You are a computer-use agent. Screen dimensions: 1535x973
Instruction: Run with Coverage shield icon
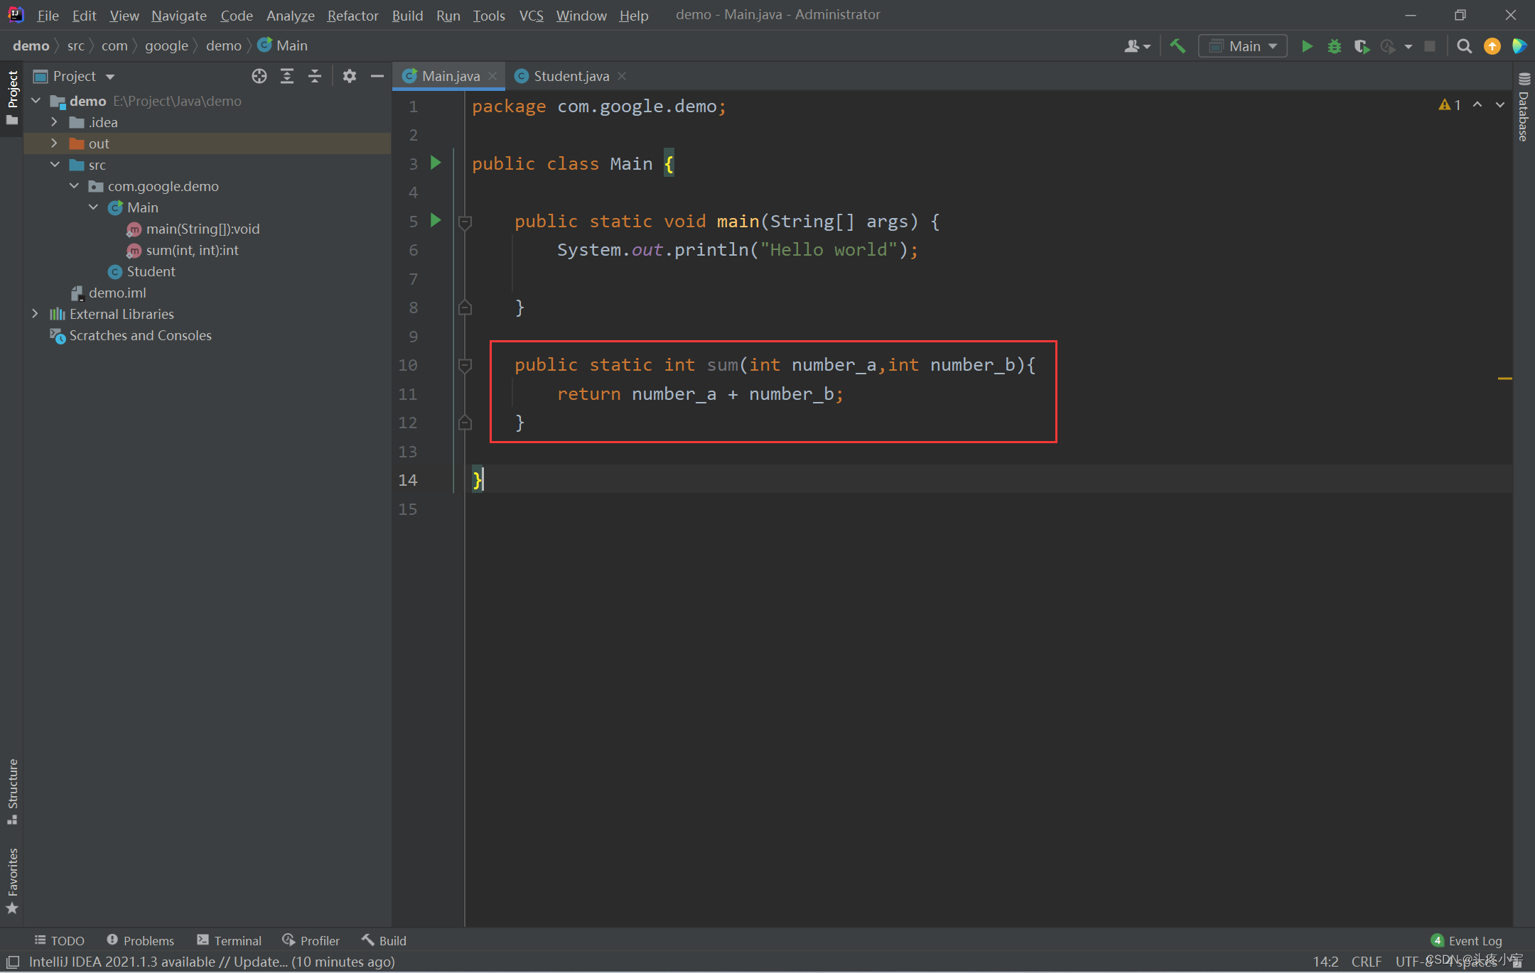pyautogui.click(x=1361, y=46)
